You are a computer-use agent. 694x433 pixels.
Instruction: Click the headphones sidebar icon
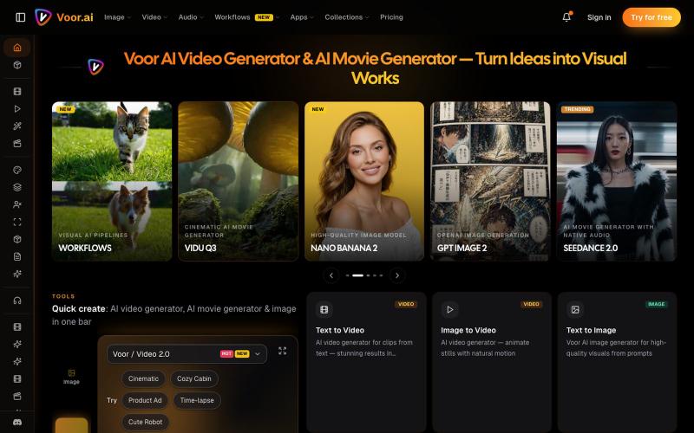[17, 301]
